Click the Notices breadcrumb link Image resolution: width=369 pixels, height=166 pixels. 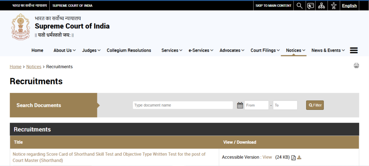pos(34,67)
